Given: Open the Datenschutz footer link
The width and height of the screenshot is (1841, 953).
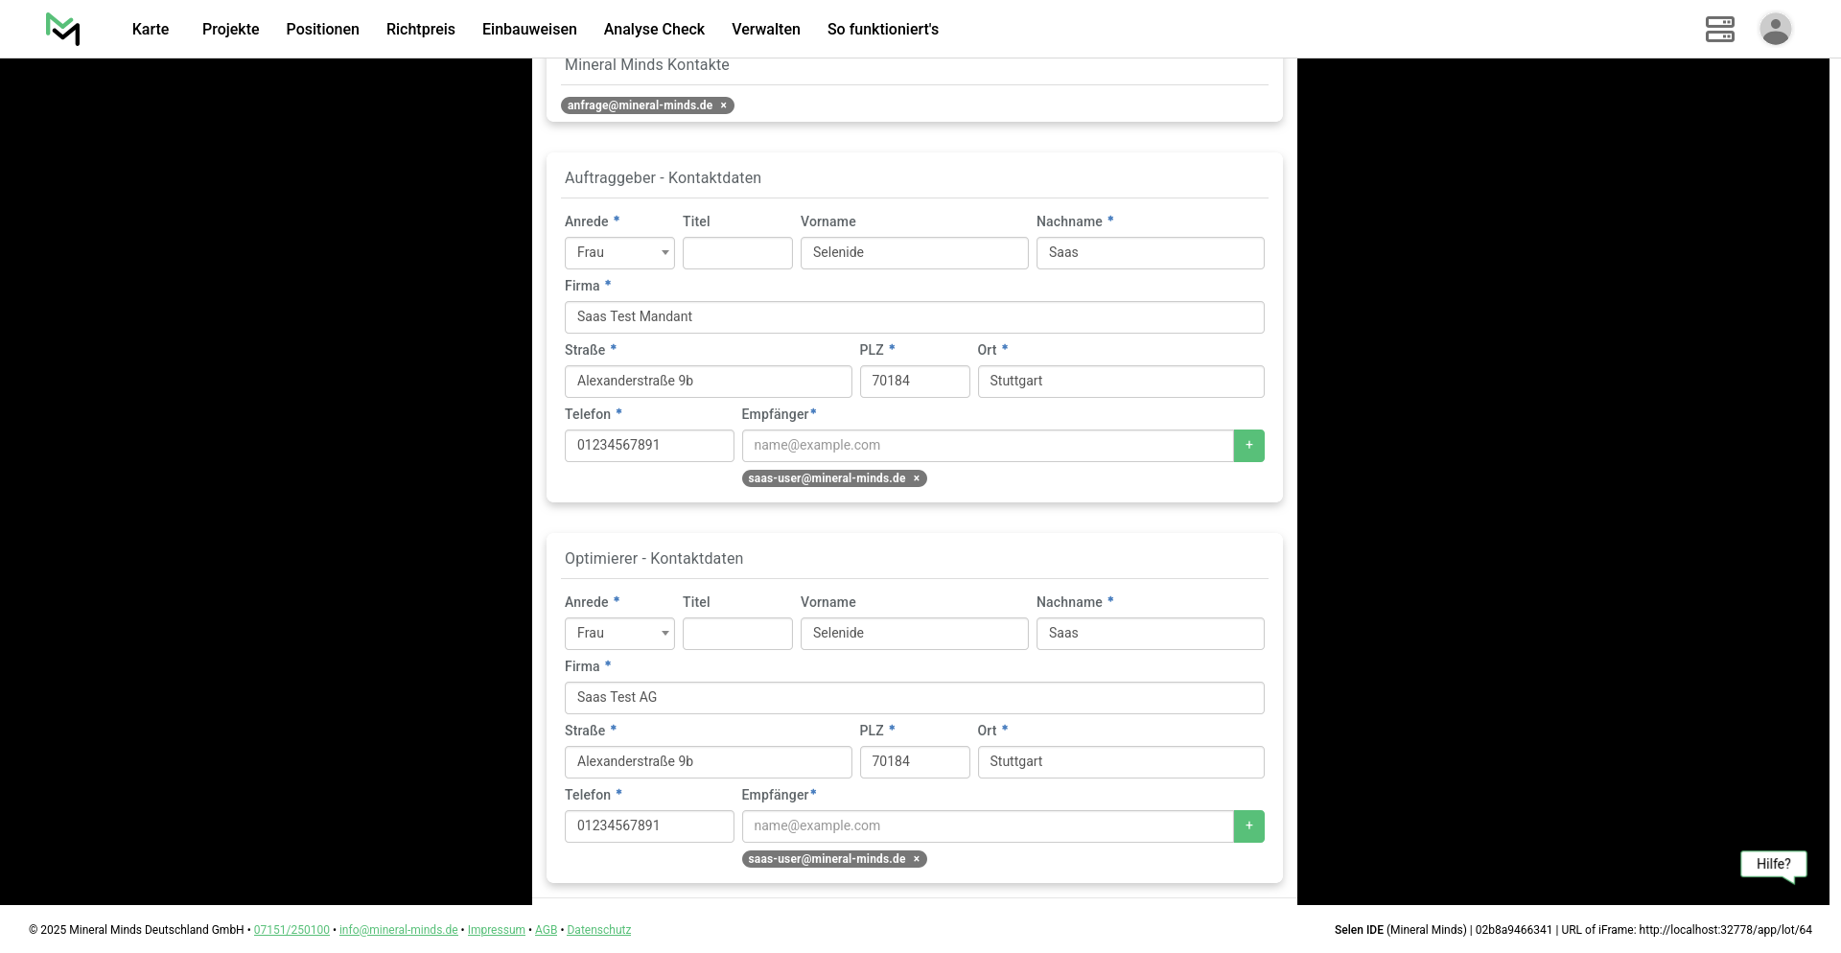Looking at the screenshot, I should (598, 930).
